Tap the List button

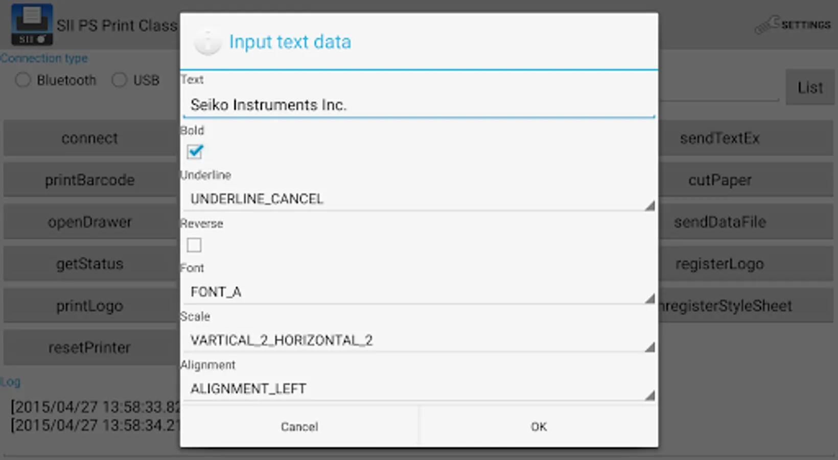pos(810,88)
